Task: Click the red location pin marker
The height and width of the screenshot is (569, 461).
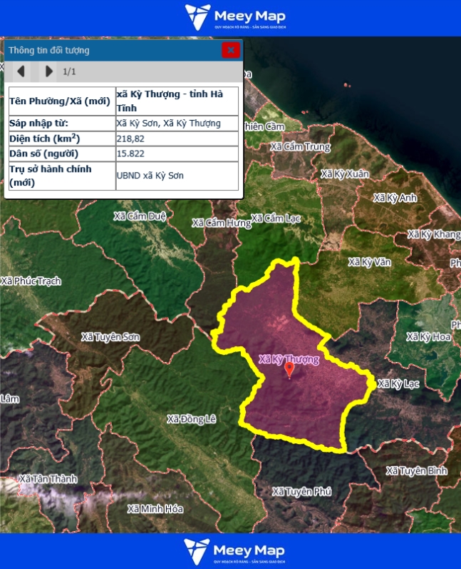Action: click(x=289, y=369)
